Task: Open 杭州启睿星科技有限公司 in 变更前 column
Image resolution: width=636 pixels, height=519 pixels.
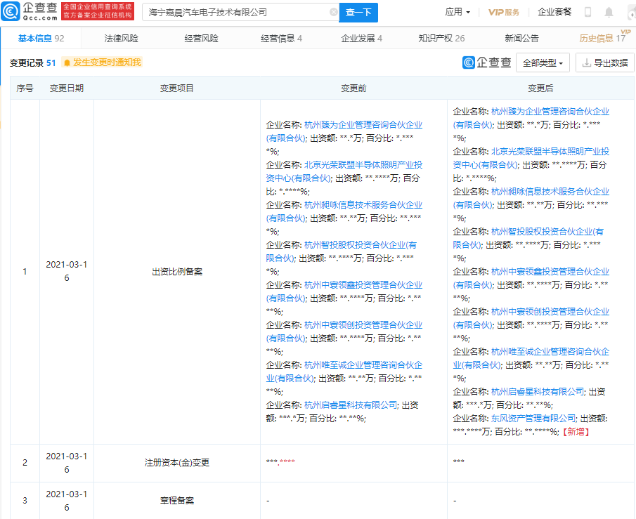Action: [x=351, y=405]
